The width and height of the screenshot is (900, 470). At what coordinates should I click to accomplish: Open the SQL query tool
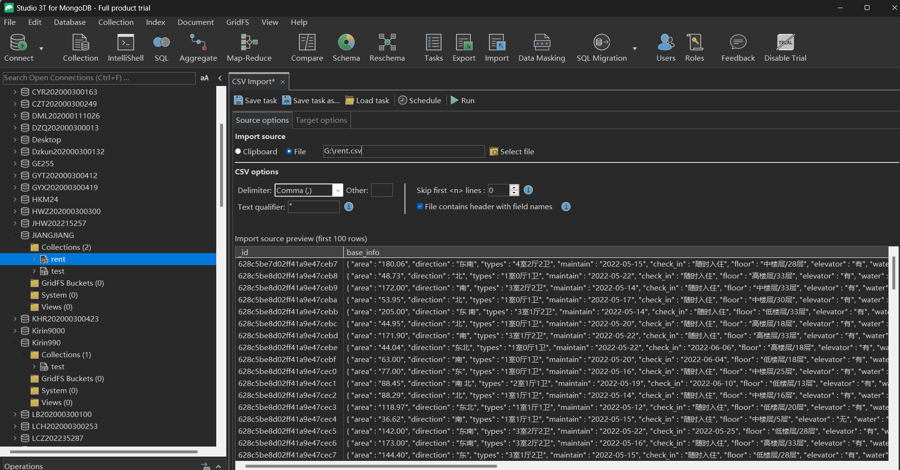click(161, 48)
